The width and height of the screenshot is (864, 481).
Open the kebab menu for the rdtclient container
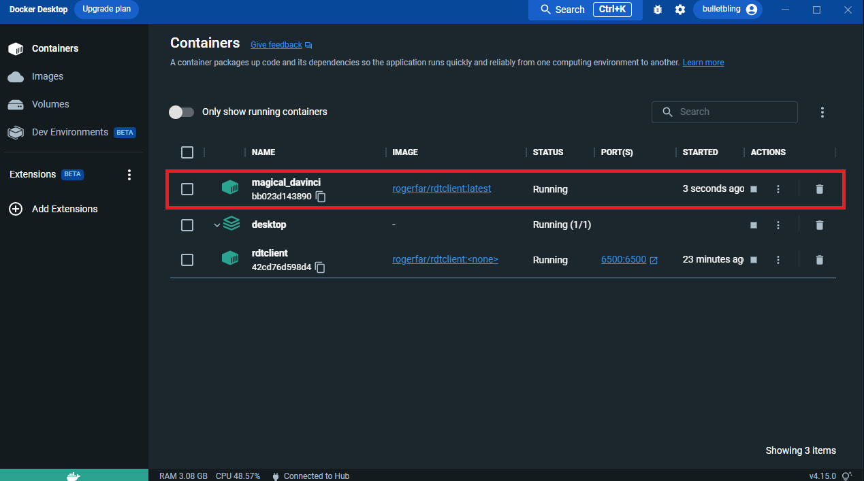tap(778, 259)
